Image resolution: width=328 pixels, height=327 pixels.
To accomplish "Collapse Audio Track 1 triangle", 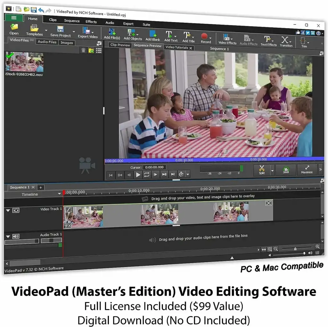I will pyautogui.click(x=8, y=237).
